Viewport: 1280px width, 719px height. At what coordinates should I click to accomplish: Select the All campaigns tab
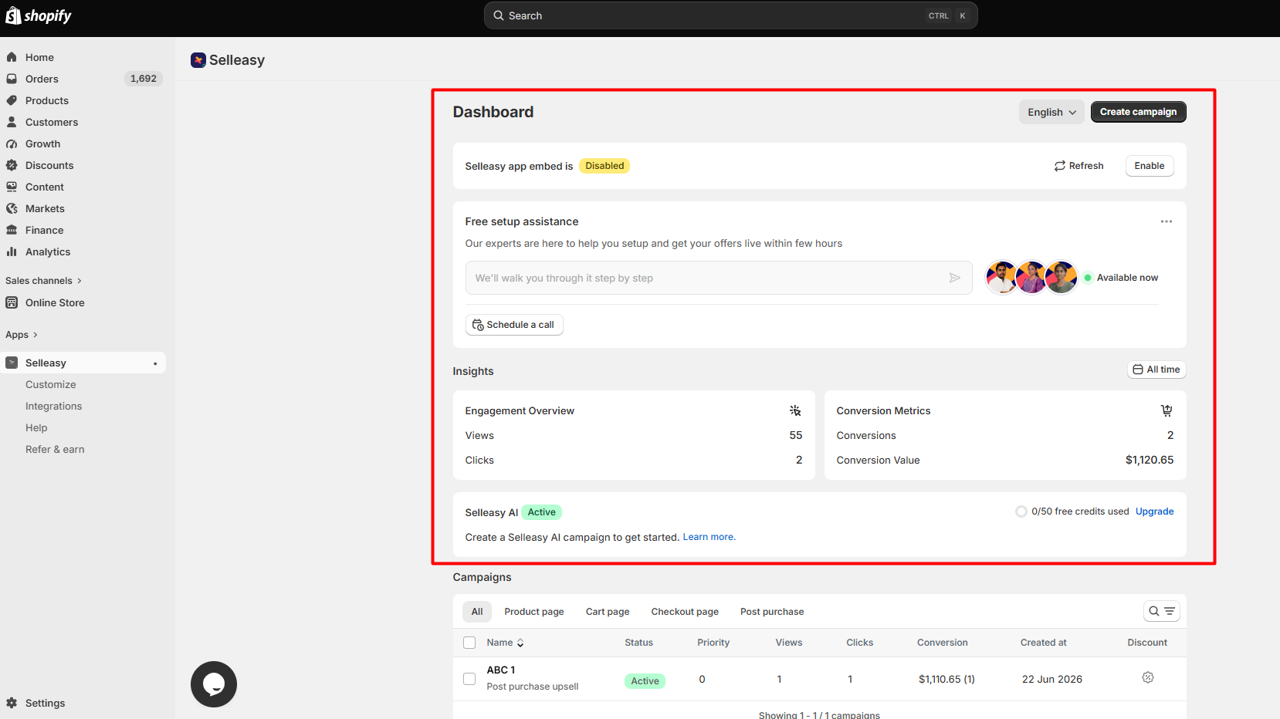click(x=477, y=612)
